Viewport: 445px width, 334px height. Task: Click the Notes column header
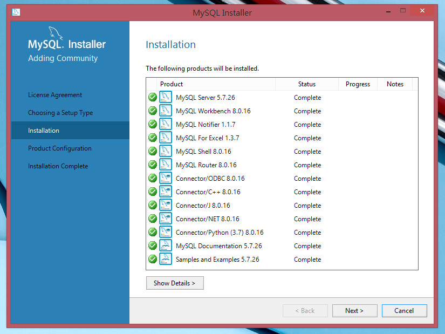pyautogui.click(x=395, y=84)
